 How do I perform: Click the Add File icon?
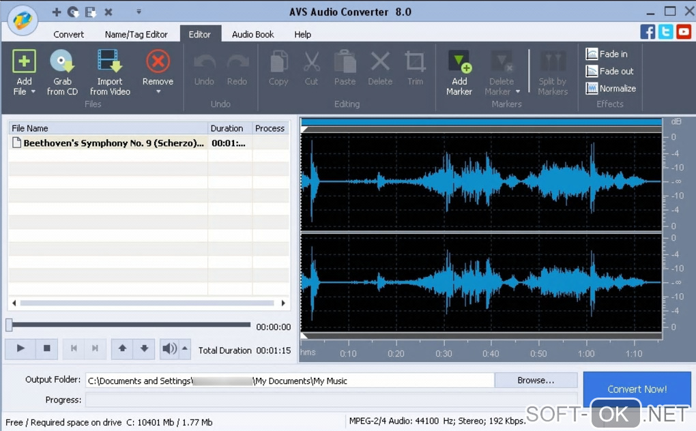(x=24, y=61)
